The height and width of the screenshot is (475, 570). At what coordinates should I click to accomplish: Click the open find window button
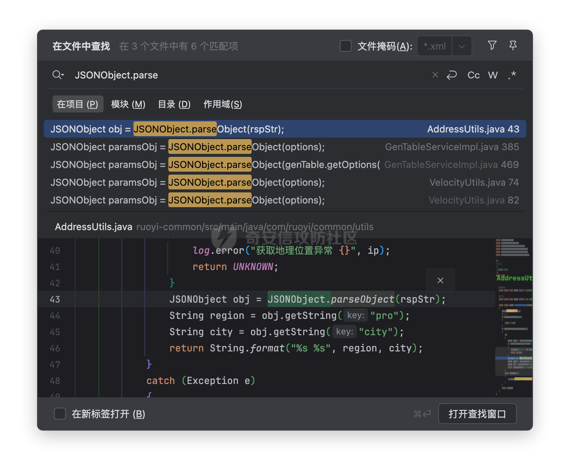477,414
